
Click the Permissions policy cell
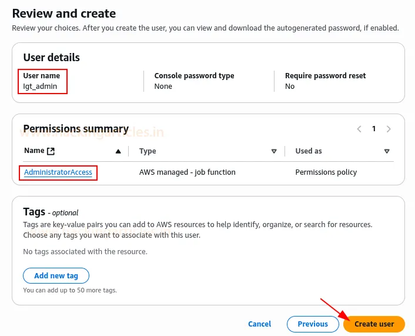pyautogui.click(x=326, y=172)
